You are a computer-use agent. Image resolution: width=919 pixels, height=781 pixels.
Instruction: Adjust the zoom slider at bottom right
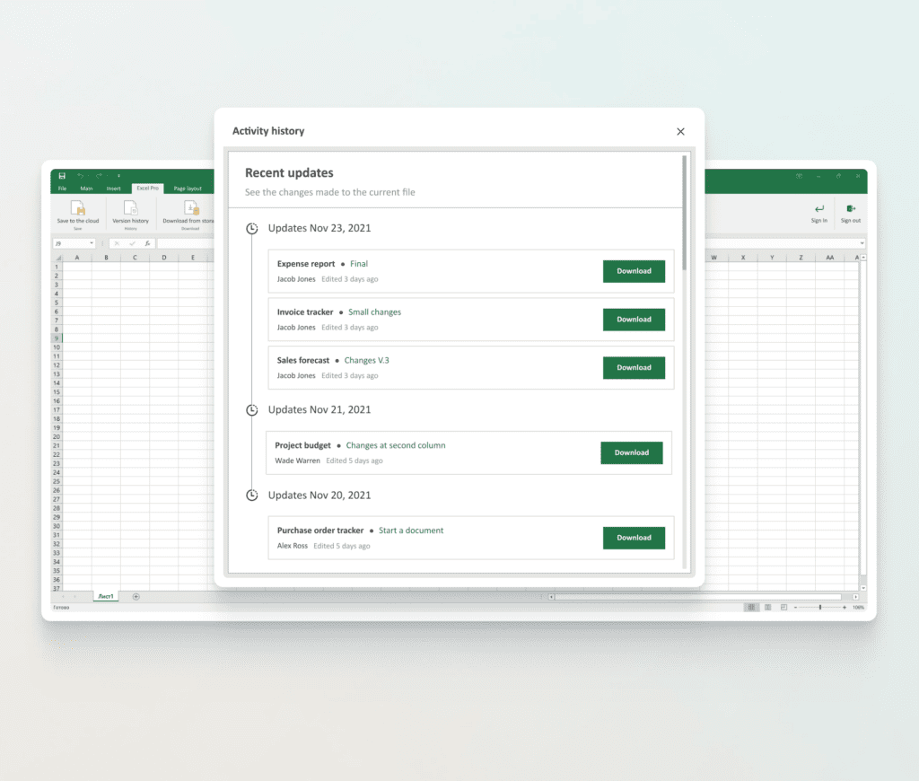pos(821,607)
